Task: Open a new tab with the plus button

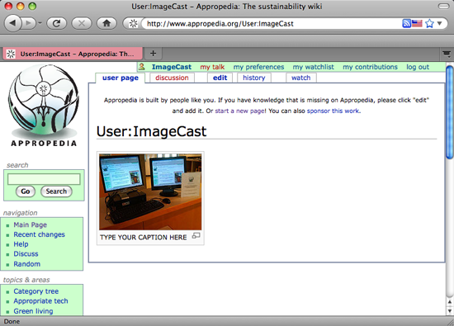Action: coord(154,54)
